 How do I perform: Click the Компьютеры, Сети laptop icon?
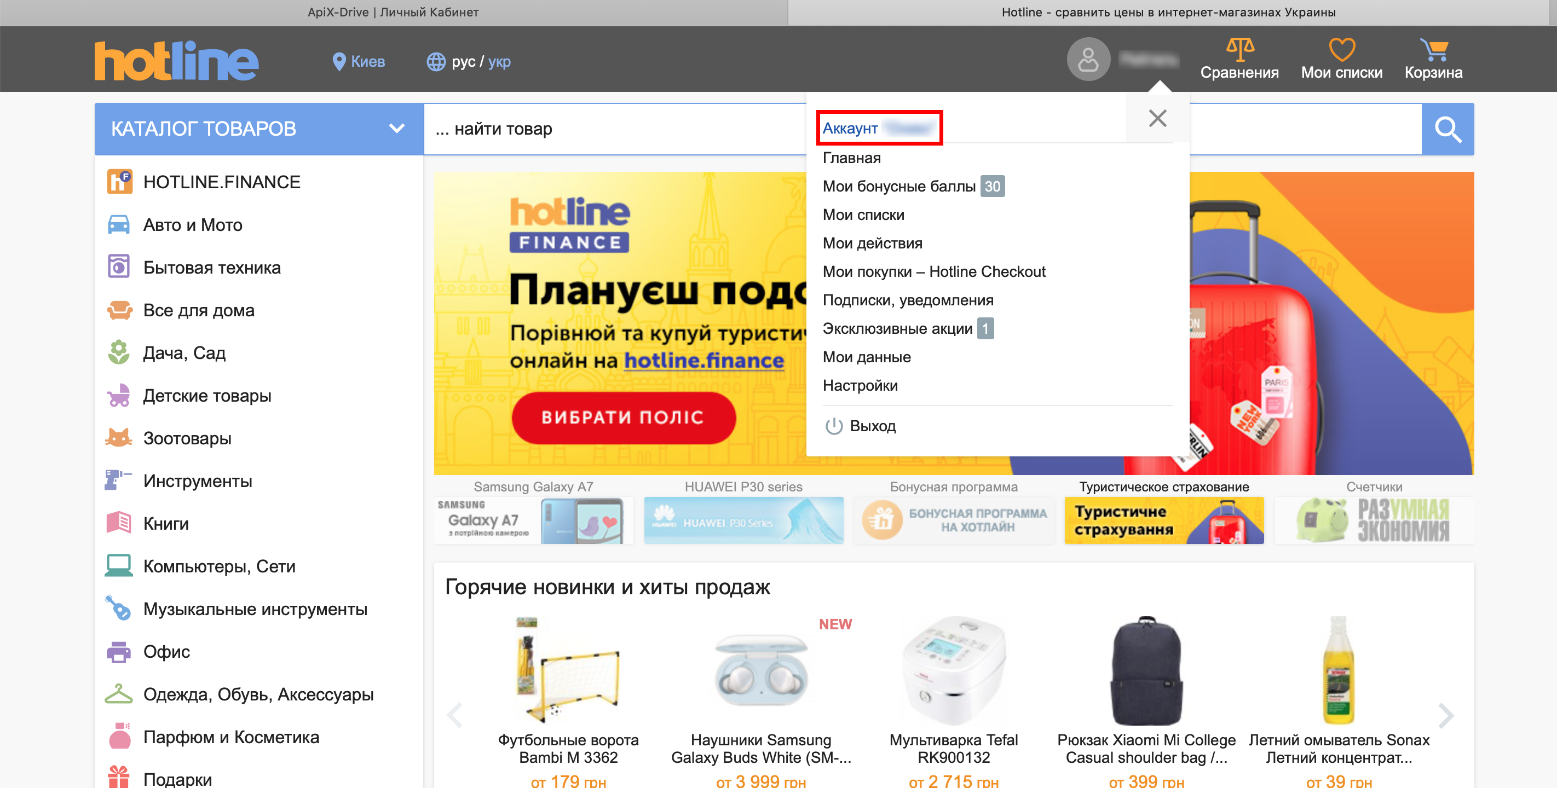[119, 566]
